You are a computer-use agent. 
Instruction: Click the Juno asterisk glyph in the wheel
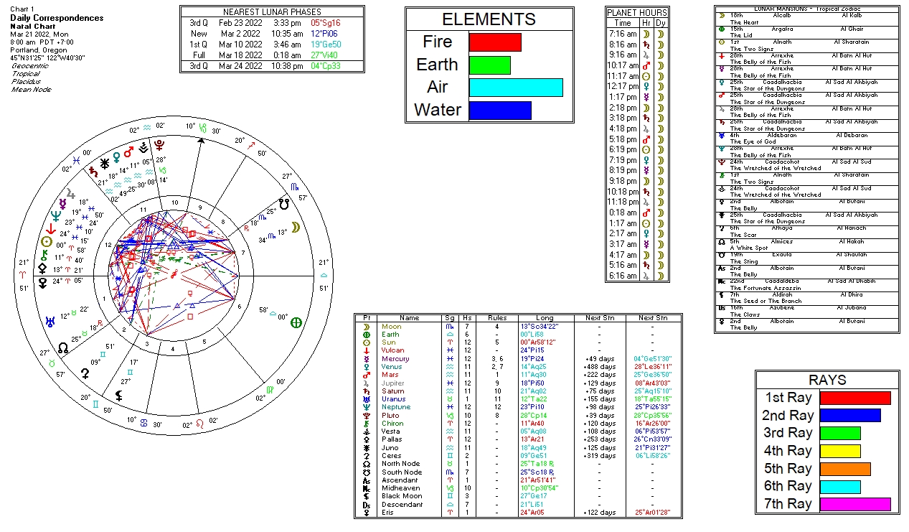click(105, 162)
